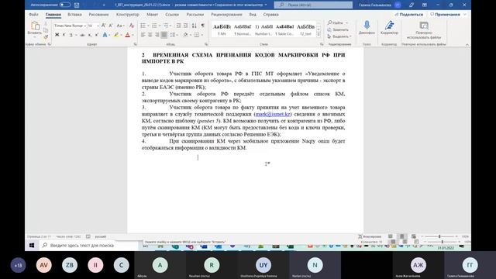Clear all formatting with the eraser A icon
This screenshot has width=496, height=279.
coord(132,26)
